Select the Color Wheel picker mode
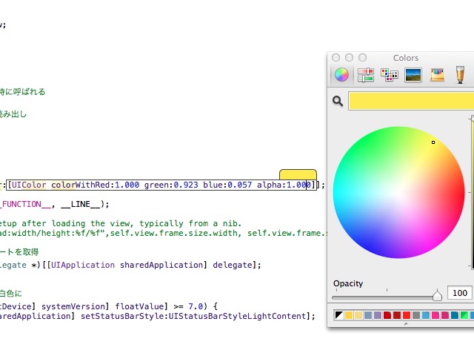The width and height of the screenshot is (474, 356). (x=341, y=74)
